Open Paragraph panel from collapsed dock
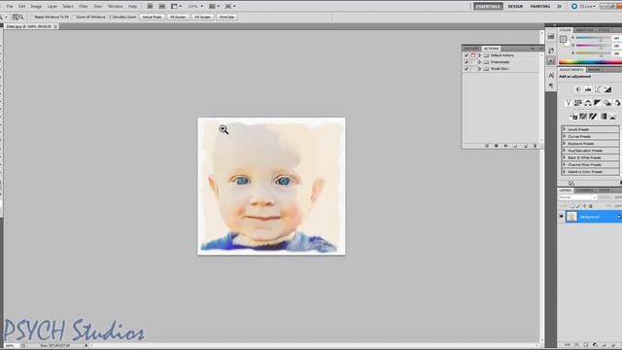Viewport: 622px width, 350px height. (x=551, y=86)
